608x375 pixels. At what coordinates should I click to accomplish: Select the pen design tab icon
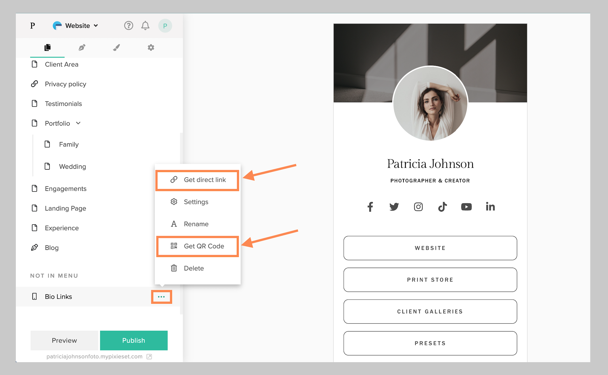click(x=82, y=48)
